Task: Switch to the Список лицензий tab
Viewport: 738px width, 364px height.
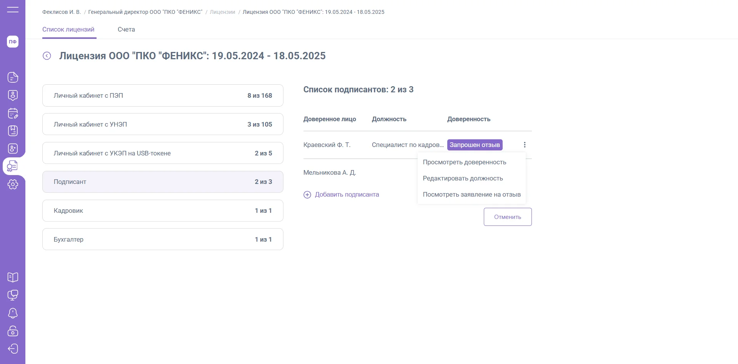Action: point(68,30)
